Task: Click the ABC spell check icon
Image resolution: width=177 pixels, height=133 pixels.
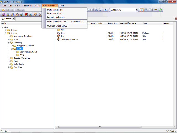Action: (x=100, y=10)
